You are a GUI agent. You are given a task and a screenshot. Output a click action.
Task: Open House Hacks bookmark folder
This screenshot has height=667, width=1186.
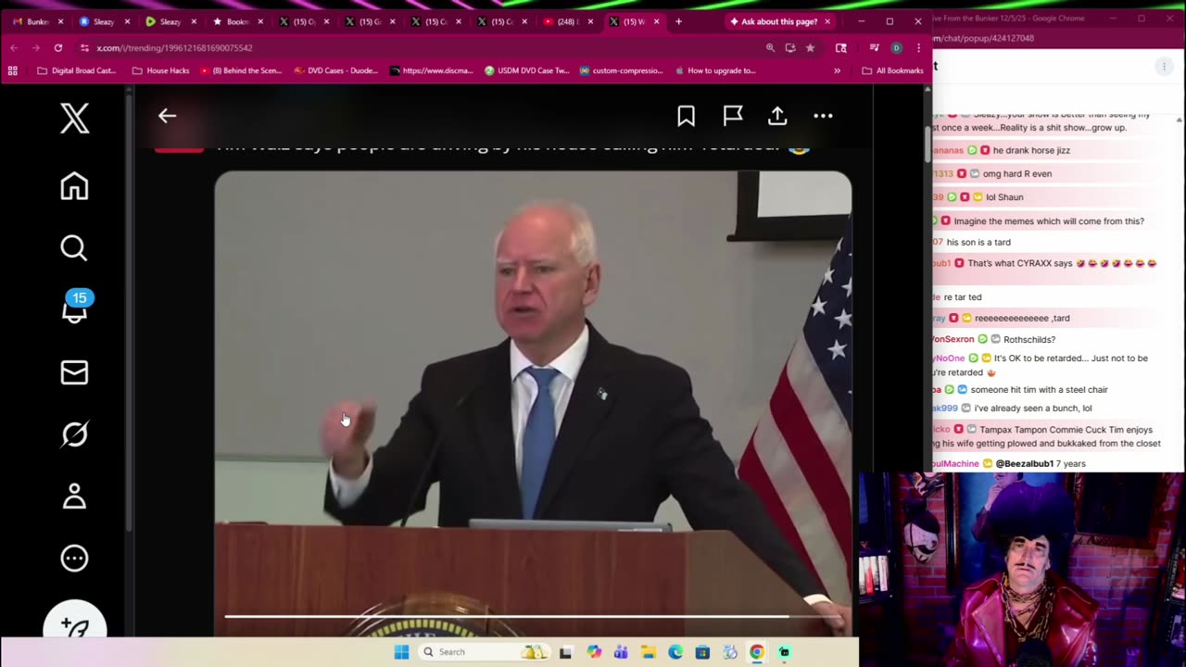pyautogui.click(x=160, y=70)
